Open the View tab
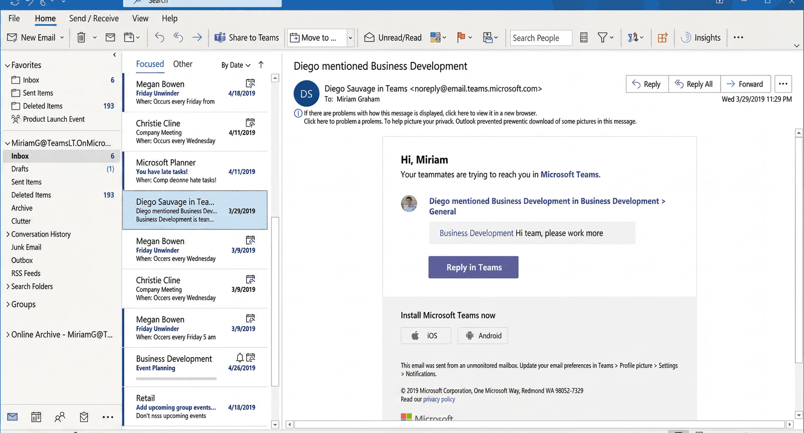This screenshot has width=804, height=433. [x=140, y=19]
